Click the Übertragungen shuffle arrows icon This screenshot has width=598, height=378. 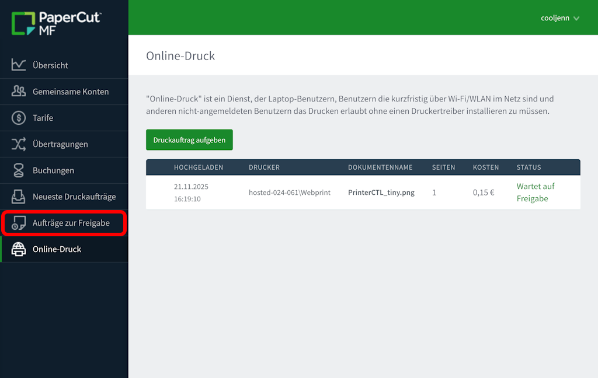coord(19,144)
